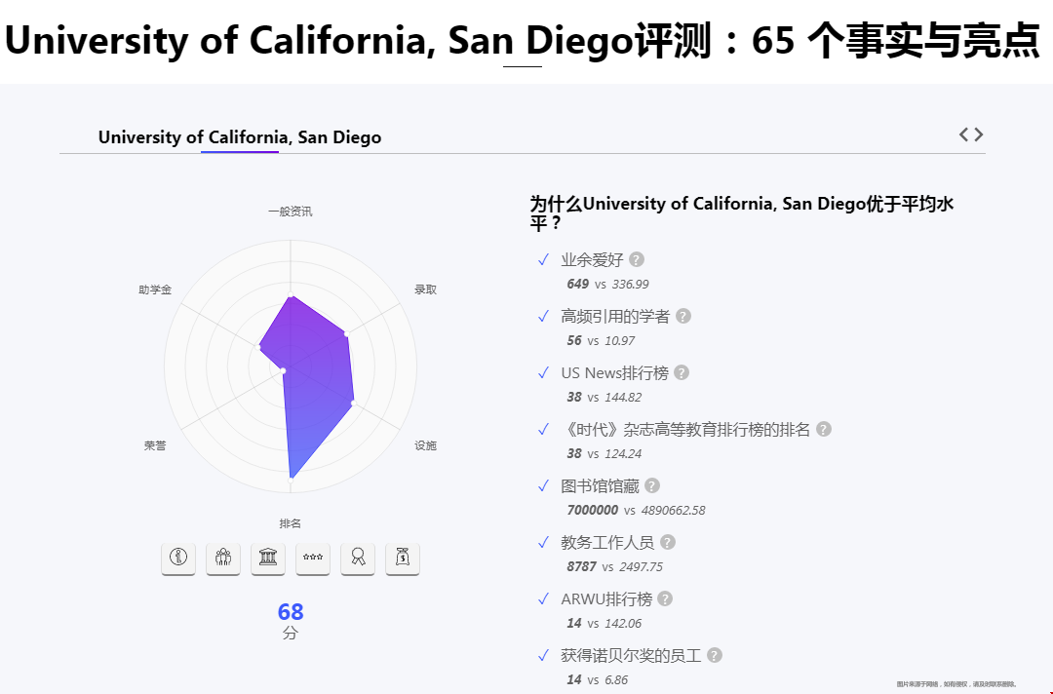Click the group of people category icon
Screen dimensions: 1053x694
click(x=222, y=559)
